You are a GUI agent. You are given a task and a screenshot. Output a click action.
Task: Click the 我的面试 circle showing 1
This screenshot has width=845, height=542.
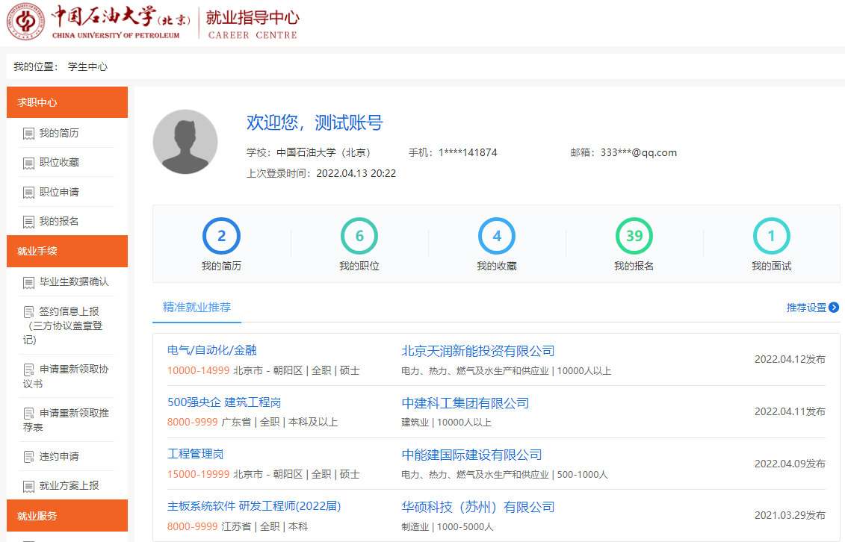click(771, 237)
